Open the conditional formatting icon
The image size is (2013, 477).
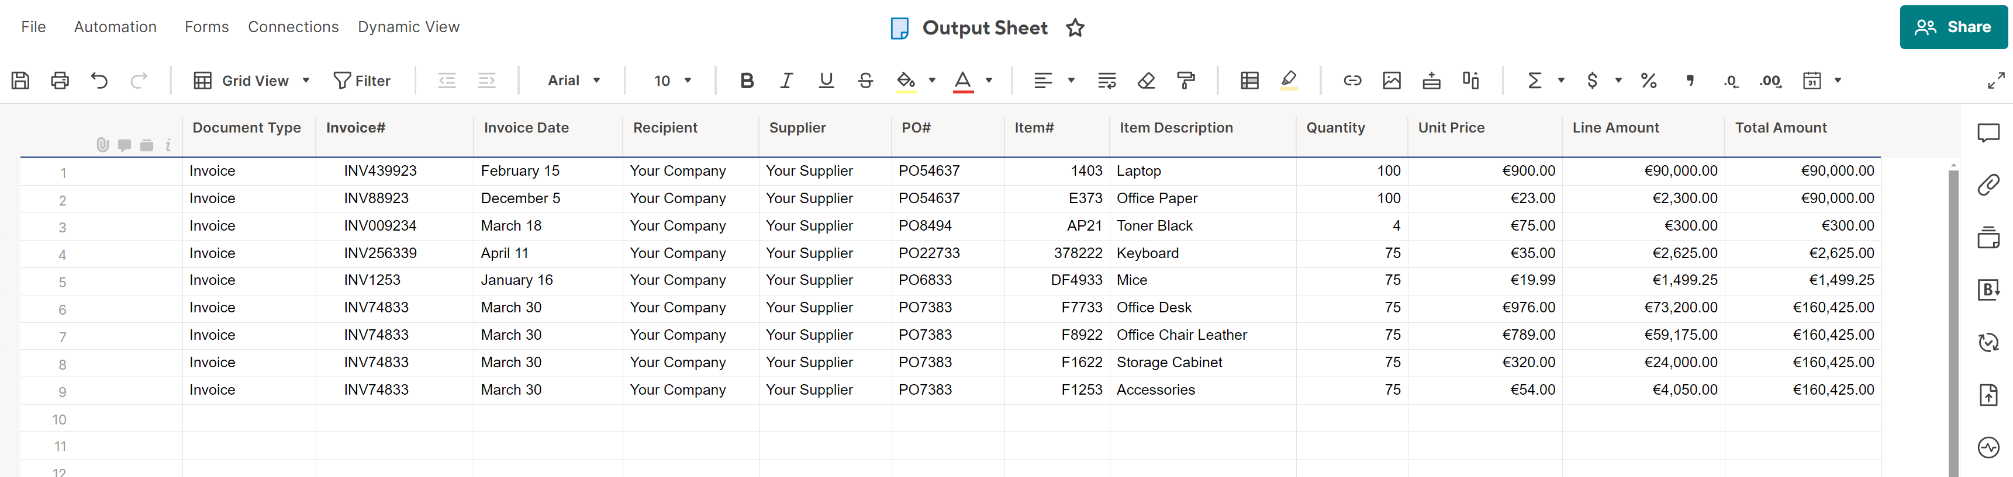tap(1249, 81)
